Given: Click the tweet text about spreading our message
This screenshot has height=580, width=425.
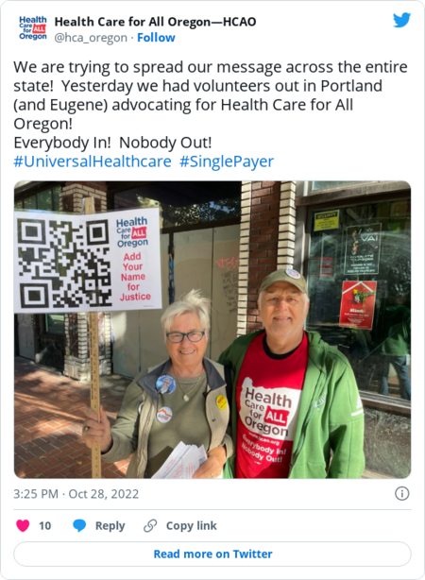Looking at the screenshot, I should (211, 95).
